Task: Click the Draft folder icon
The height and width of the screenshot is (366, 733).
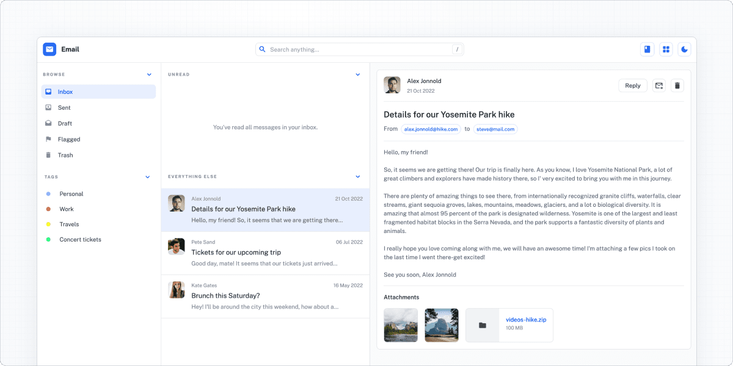Action: coord(50,123)
